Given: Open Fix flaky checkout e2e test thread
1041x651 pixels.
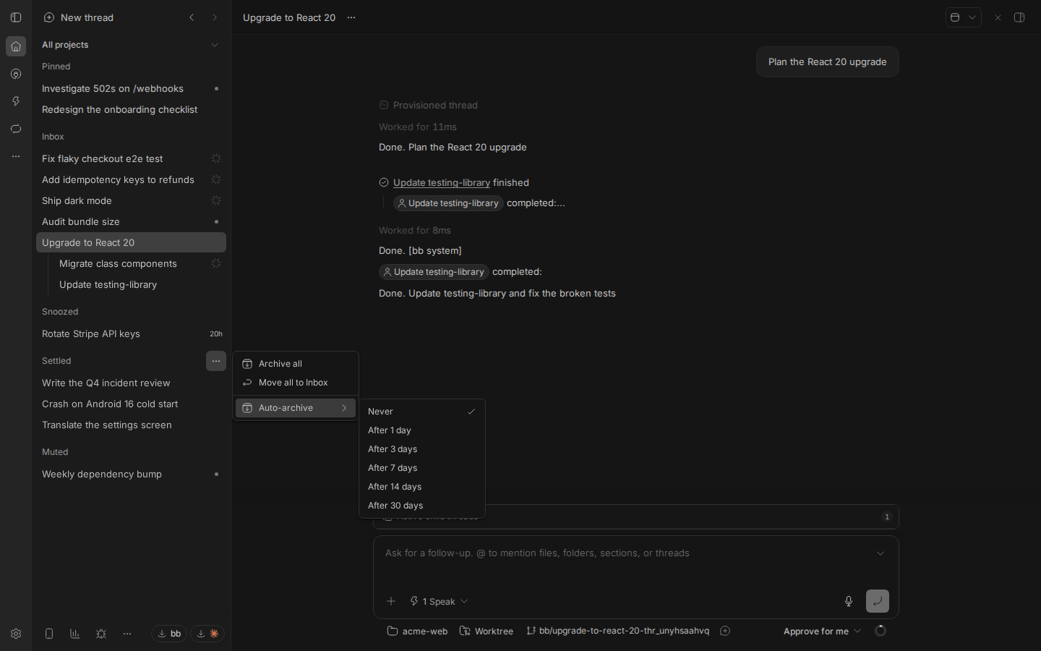Looking at the screenshot, I should [x=131, y=158].
